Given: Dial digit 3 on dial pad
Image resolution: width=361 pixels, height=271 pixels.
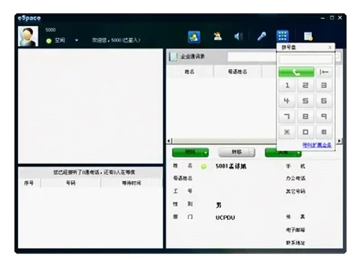Looking at the screenshot, I should (324, 86).
